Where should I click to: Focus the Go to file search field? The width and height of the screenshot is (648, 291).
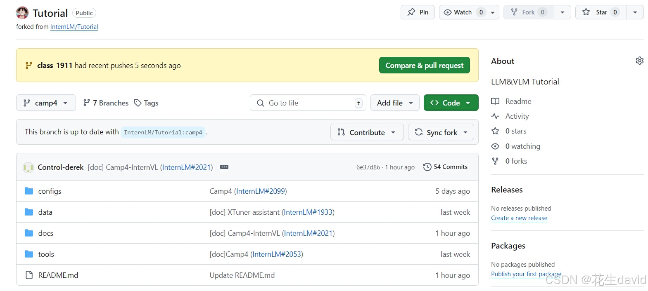click(308, 103)
